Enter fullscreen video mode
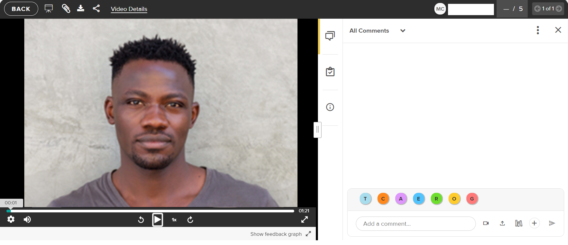Viewport: 568px width, 245px height. point(305,219)
